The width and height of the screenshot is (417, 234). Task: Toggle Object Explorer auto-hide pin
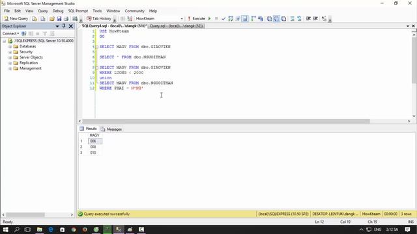tap(64, 26)
